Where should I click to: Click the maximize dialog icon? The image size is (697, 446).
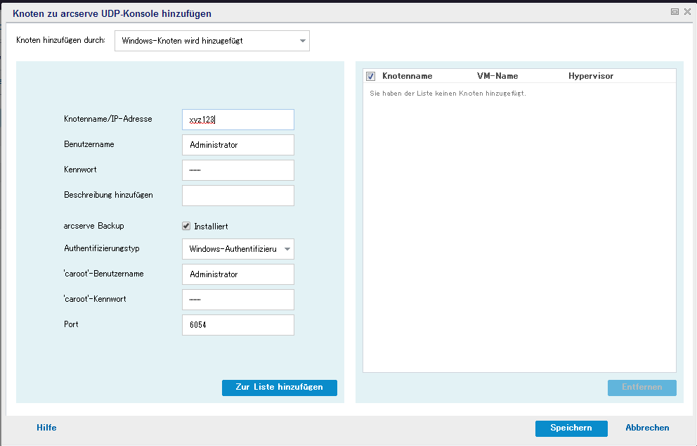click(675, 12)
